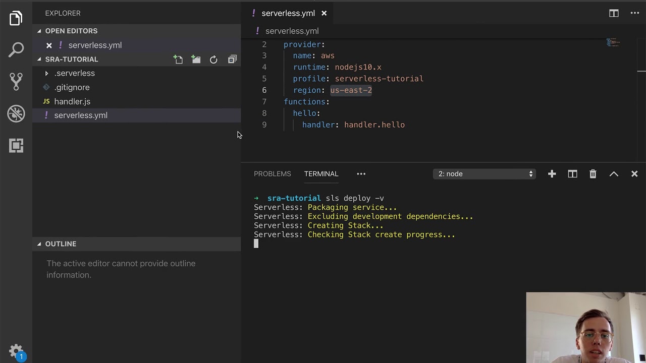Click 'hello:' key on line 8
Image resolution: width=646 pixels, height=363 pixels.
[x=306, y=113]
